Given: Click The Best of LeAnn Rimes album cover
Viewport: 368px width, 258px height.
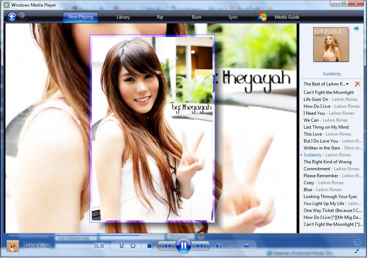Looking at the screenshot, I should (x=331, y=44).
